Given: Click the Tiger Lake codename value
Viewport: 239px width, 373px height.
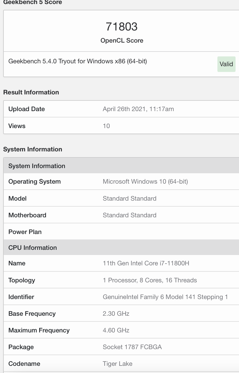Looking at the screenshot, I should 117,364.
